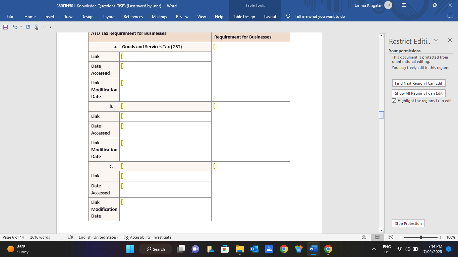Open File Explorer from taskbar

(239, 249)
